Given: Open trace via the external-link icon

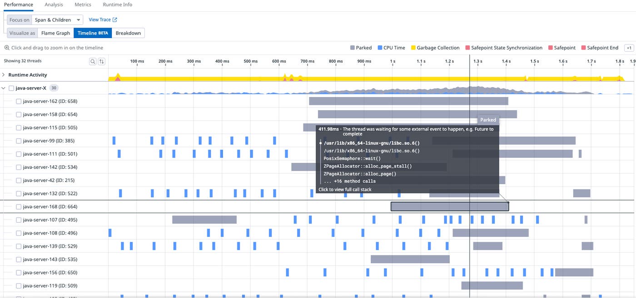Looking at the screenshot, I should pos(114,20).
